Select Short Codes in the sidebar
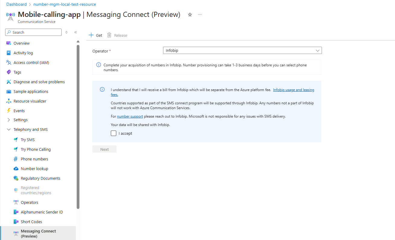 click(x=31, y=222)
